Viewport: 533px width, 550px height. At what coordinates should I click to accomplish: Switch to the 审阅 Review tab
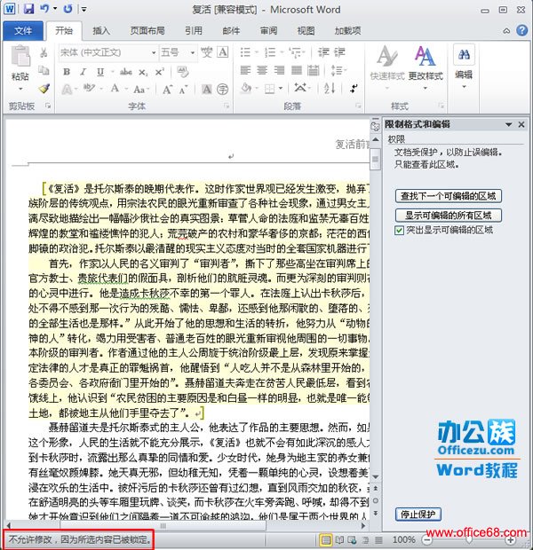pyautogui.click(x=269, y=30)
